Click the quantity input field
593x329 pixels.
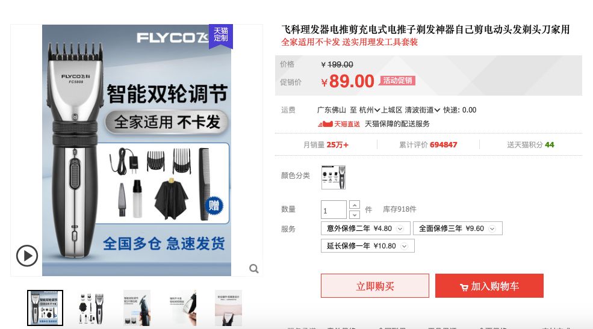[334, 210]
